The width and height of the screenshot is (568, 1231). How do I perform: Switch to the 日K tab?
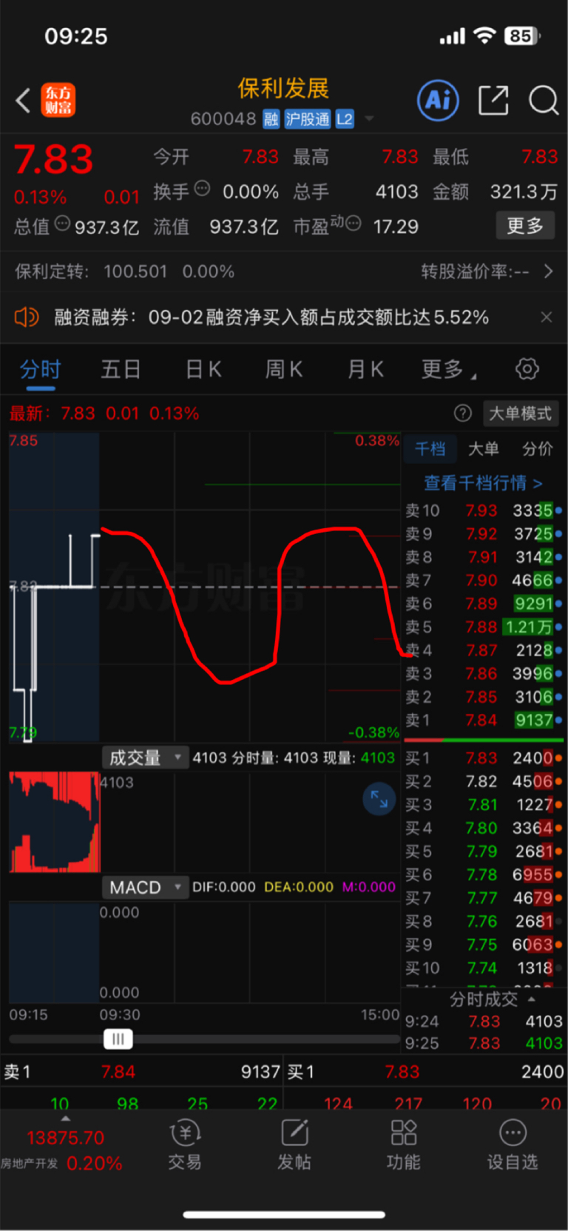[203, 368]
